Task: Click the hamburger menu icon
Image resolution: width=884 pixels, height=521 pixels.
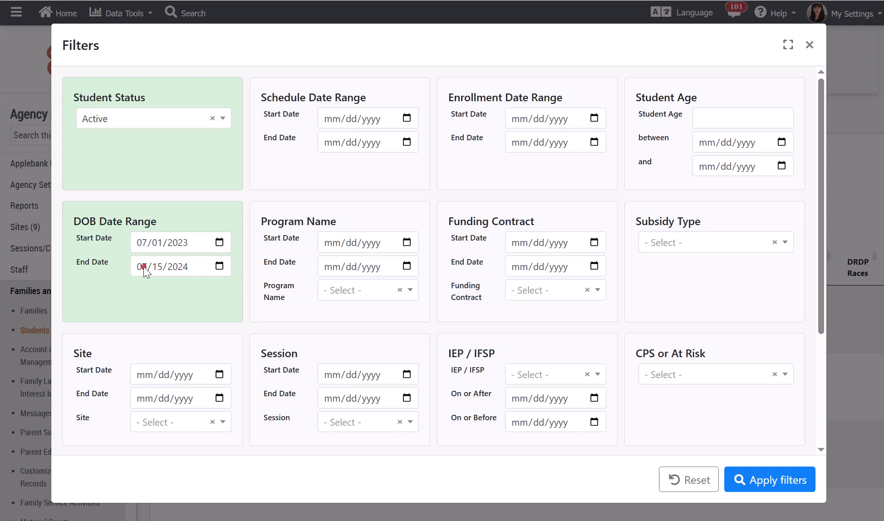Action: tap(16, 12)
